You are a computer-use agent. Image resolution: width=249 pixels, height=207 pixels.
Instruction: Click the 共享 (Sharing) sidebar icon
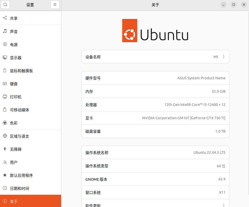click(5, 18)
